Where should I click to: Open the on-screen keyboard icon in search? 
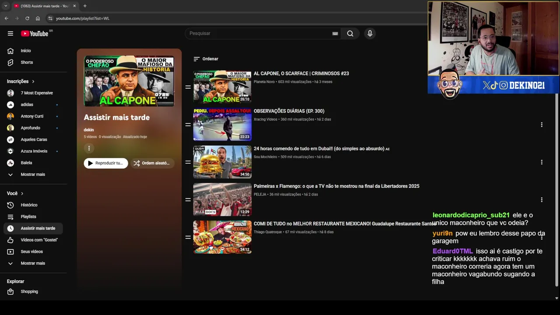[x=335, y=33]
